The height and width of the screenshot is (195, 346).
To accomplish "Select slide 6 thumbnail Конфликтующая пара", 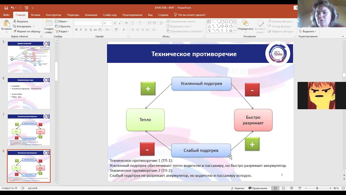I will 29,93.
